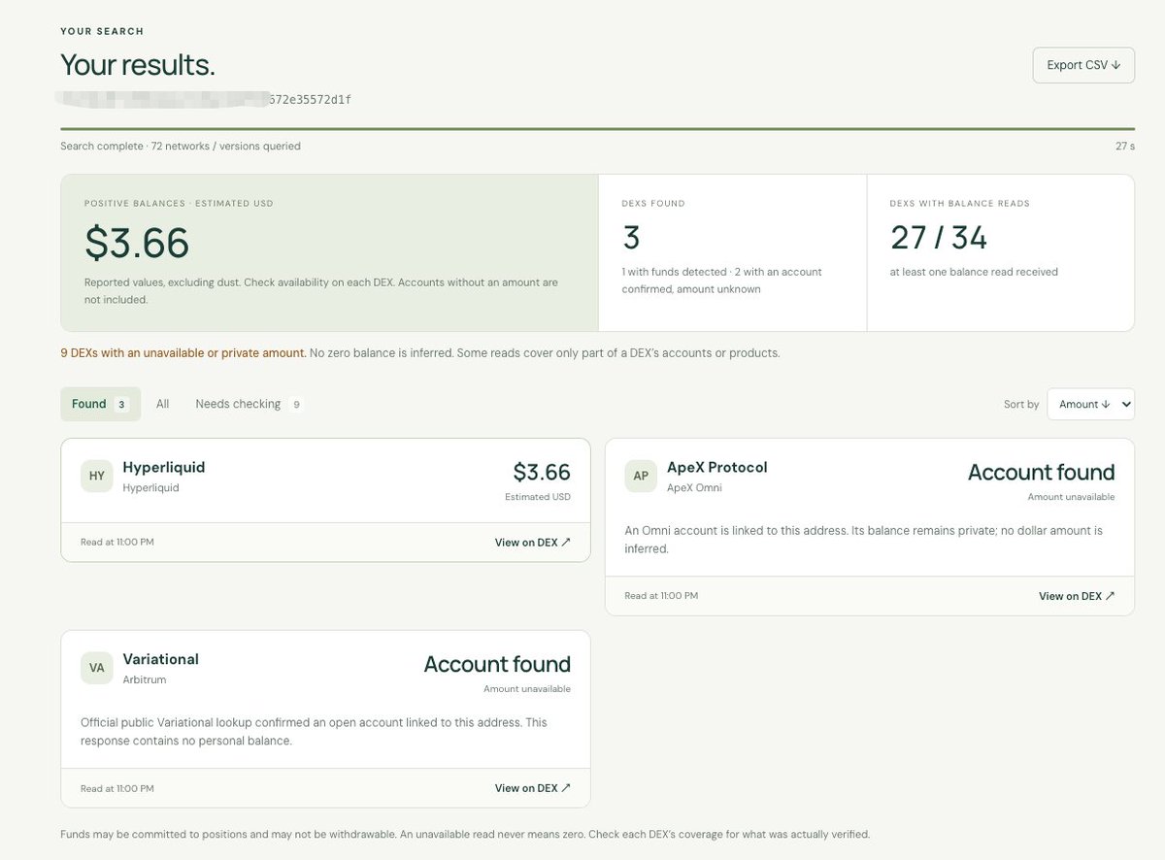
Task: Click 'Search complete · 72 networks' status text
Action: pyautogui.click(x=181, y=147)
